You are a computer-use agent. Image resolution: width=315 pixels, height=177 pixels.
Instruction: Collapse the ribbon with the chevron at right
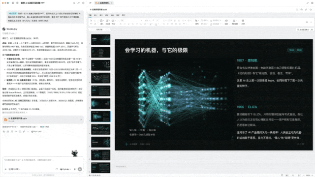pos(311,22)
